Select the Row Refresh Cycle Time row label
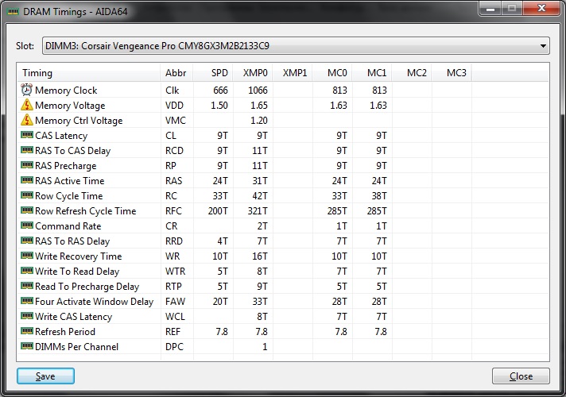The height and width of the screenshot is (397, 566). pyautogui.click(x=86, y=211)
